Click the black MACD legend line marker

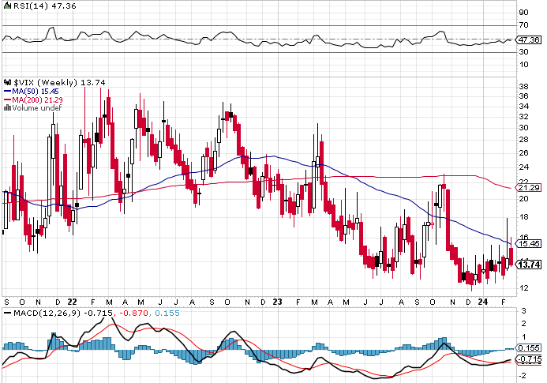[7, 314]
